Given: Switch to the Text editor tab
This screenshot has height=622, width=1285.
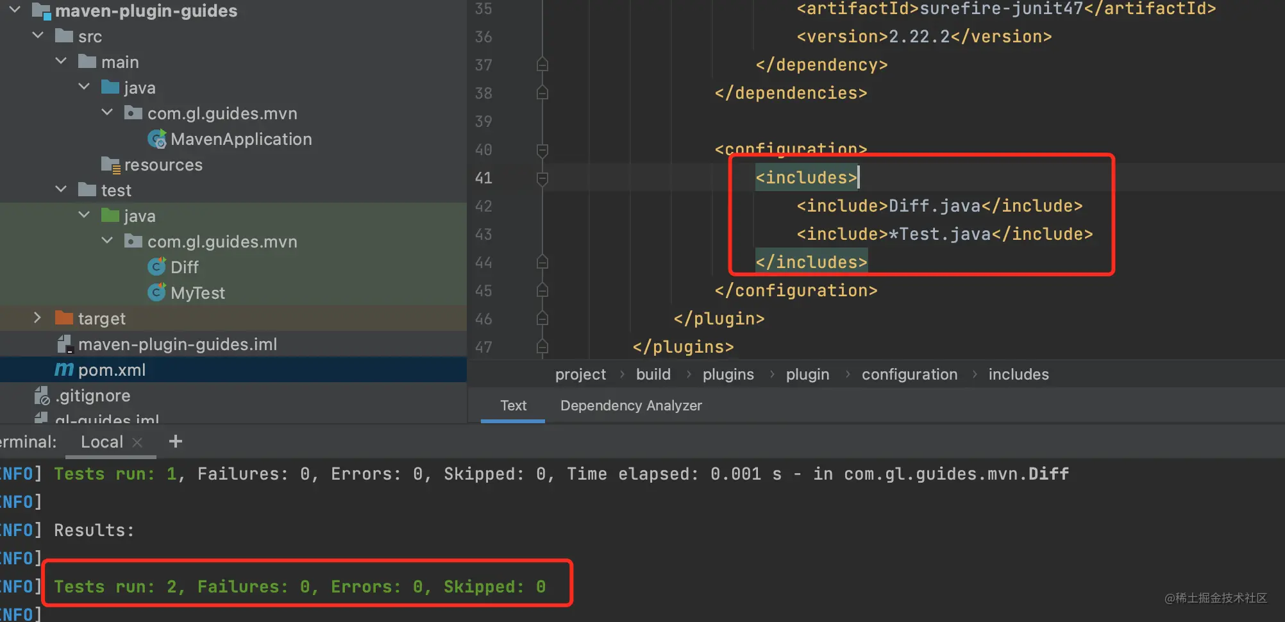Looking at the screenshot, I should click(x=513, y=405).
